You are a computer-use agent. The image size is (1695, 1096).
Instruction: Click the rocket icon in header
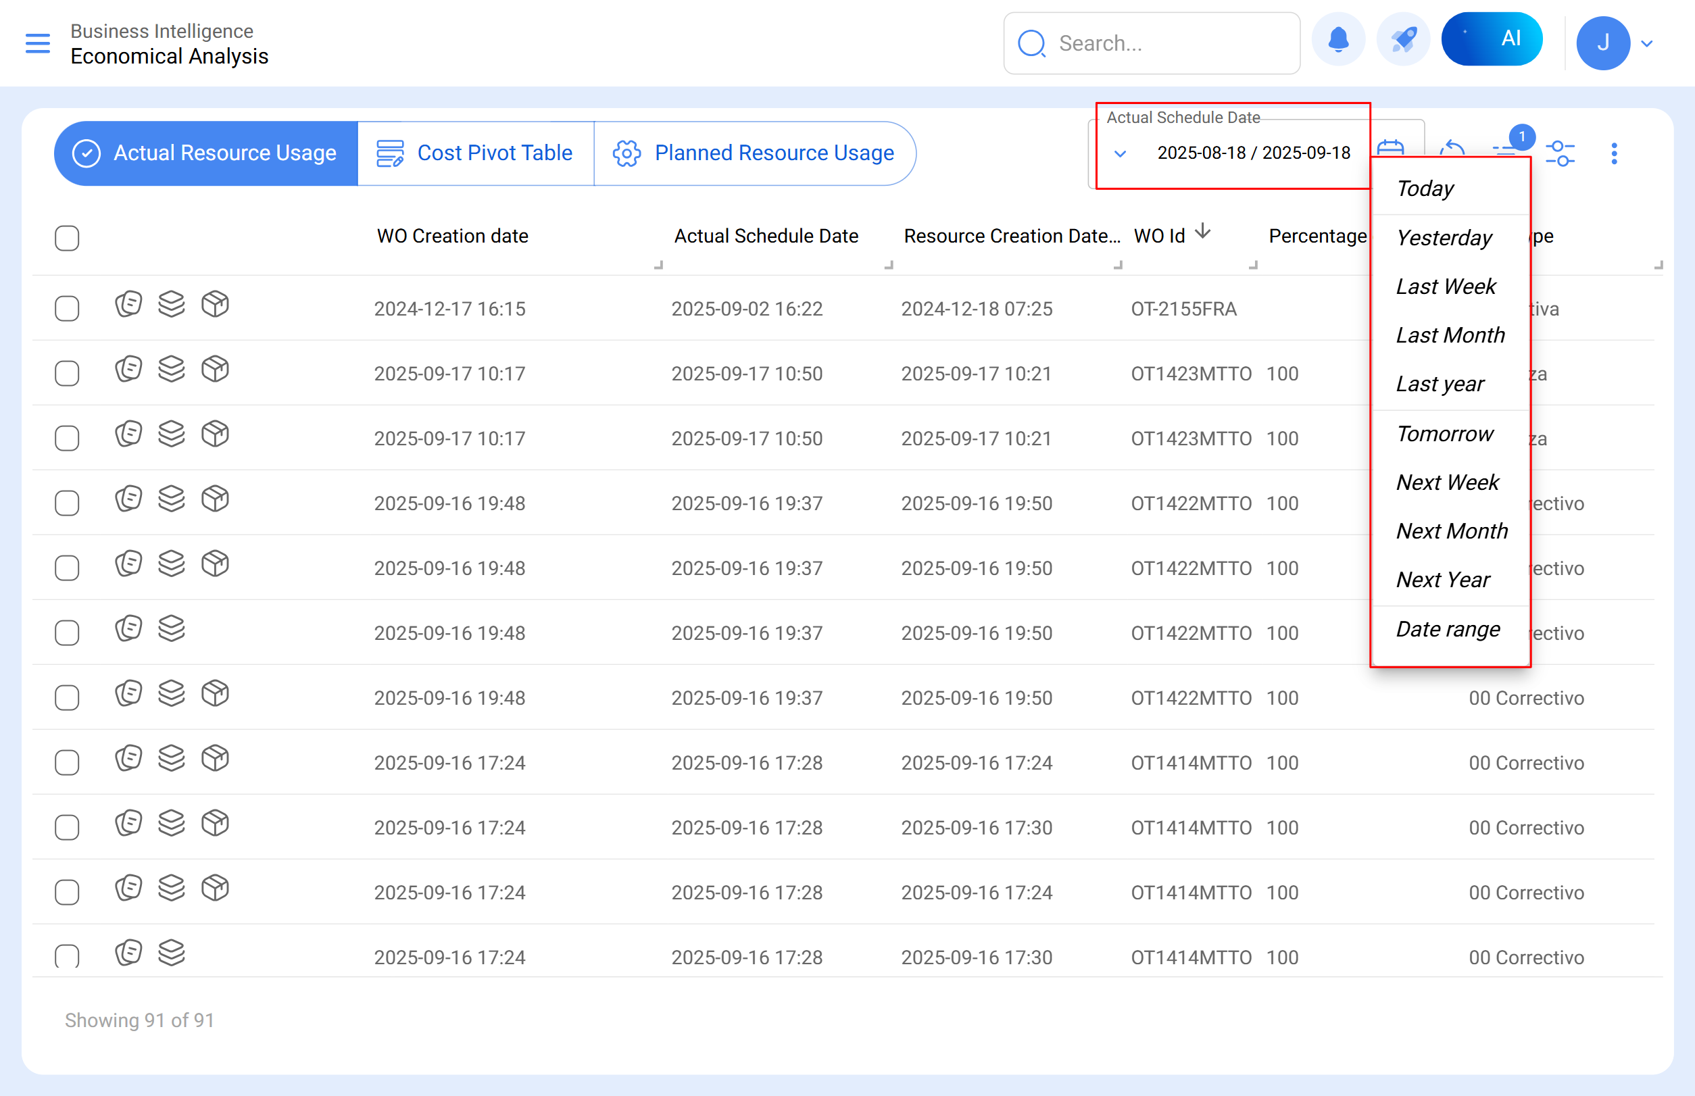tap(1402, 40)
